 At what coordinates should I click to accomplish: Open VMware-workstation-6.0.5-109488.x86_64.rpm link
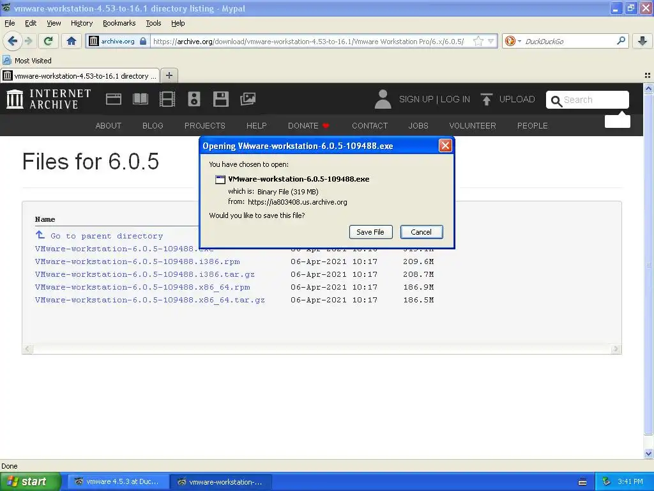(142, 287)
